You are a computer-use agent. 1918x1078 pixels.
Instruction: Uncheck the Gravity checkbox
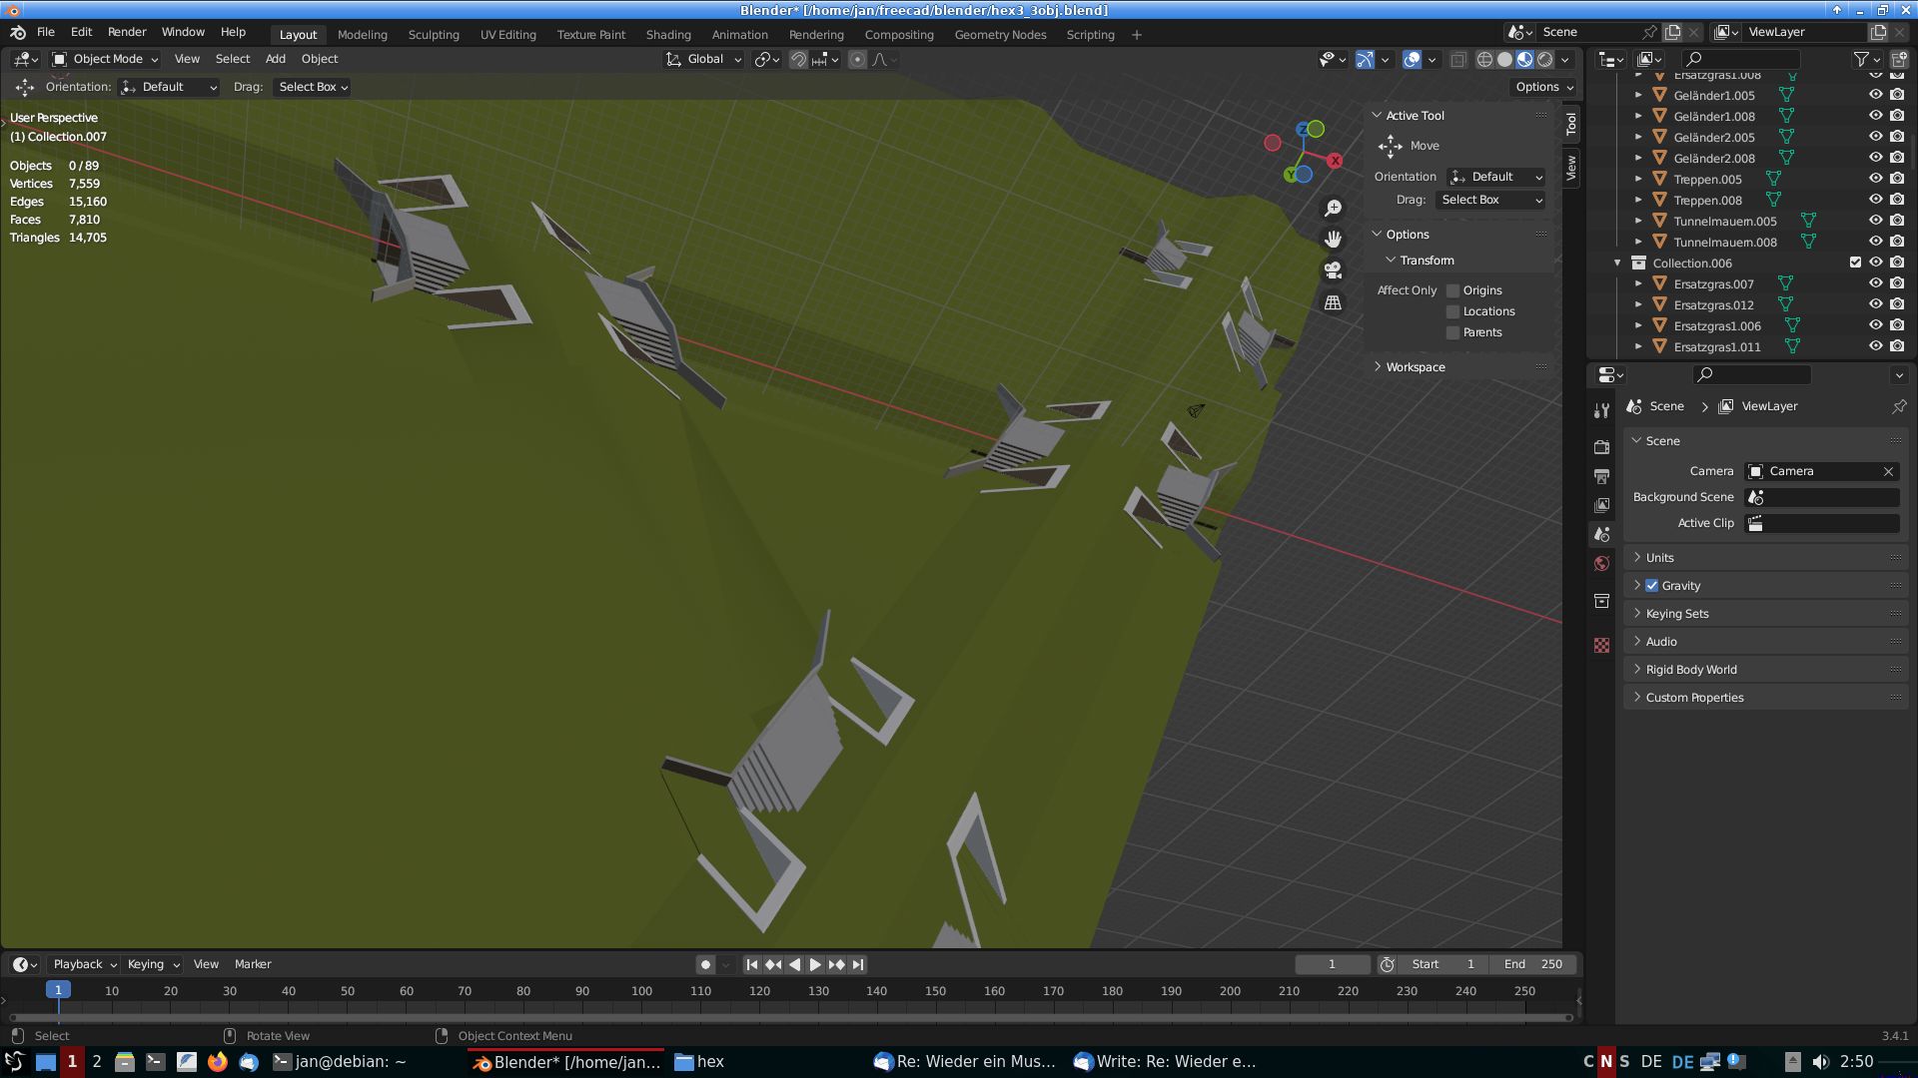(x=1651, y=586)
